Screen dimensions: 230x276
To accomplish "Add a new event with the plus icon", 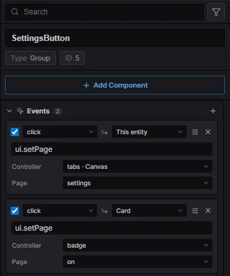I will point(213,111).
